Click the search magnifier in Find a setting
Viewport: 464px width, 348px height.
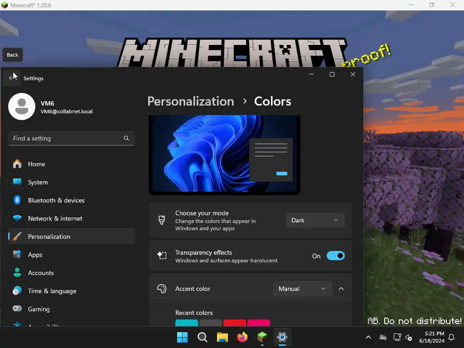click(x=126, y=138)
